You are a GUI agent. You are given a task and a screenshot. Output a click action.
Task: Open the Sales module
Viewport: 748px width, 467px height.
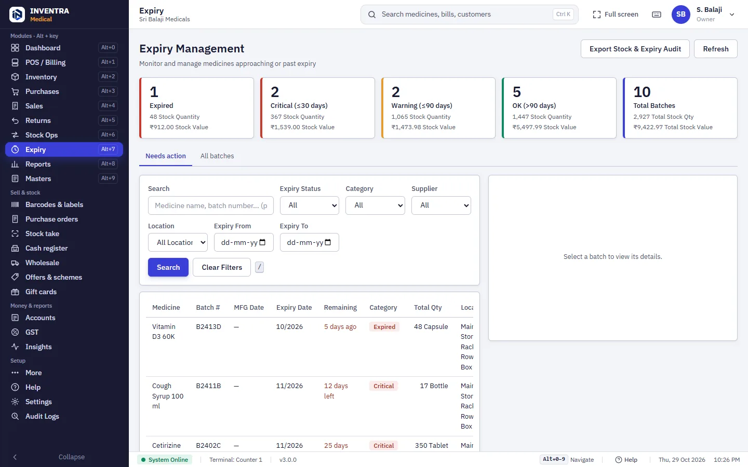(64, 106)
